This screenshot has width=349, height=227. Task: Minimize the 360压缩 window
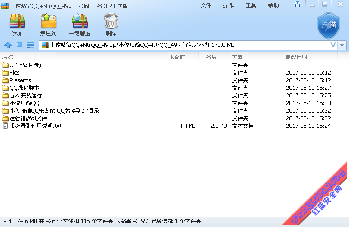pyautogui.click(x=312, y=4)
